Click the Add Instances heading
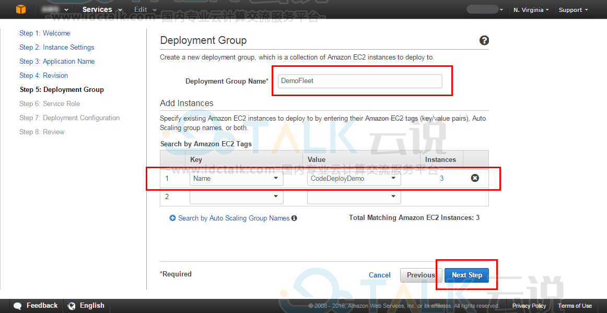 (186, 103)
